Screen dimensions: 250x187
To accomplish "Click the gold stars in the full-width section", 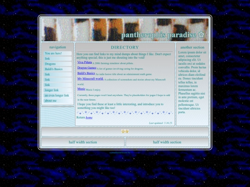I will pos(125,131).
